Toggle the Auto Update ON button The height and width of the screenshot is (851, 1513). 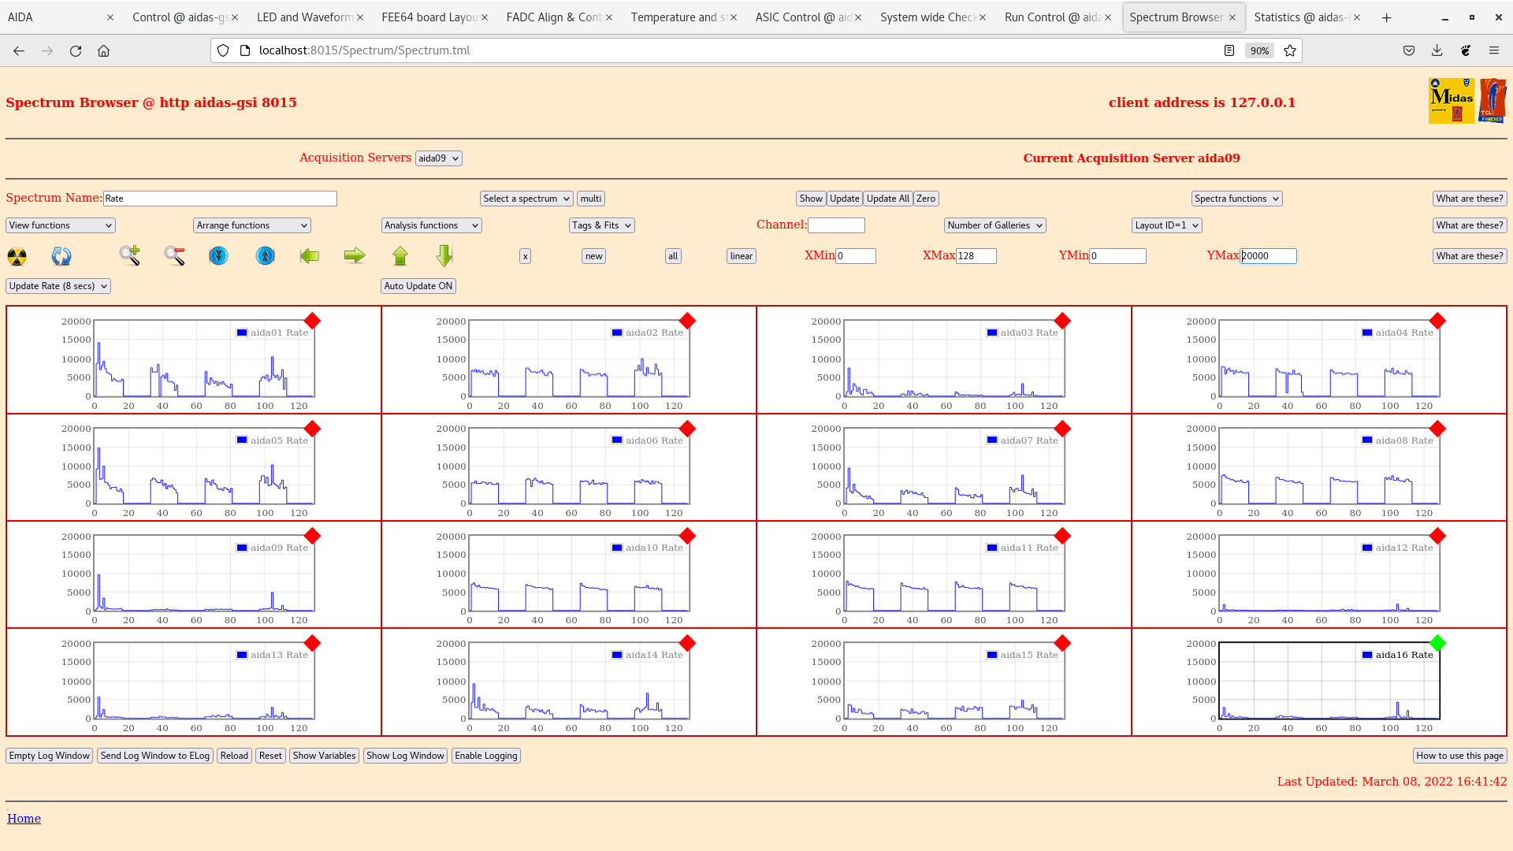click(418, 286)
